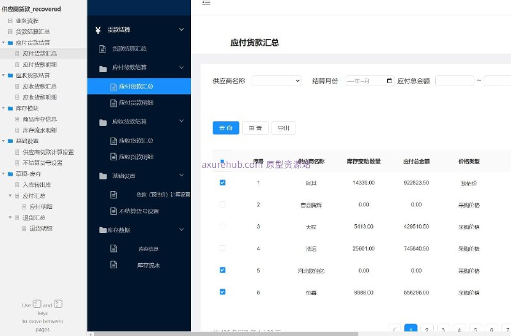
Task: Click page icon of 业务流程 in tree
Action: pyautogui.click(x=10, y=21)
